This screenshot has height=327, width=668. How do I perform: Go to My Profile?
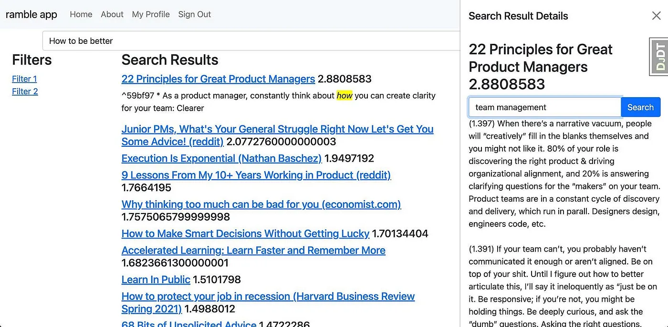[151, 14]
